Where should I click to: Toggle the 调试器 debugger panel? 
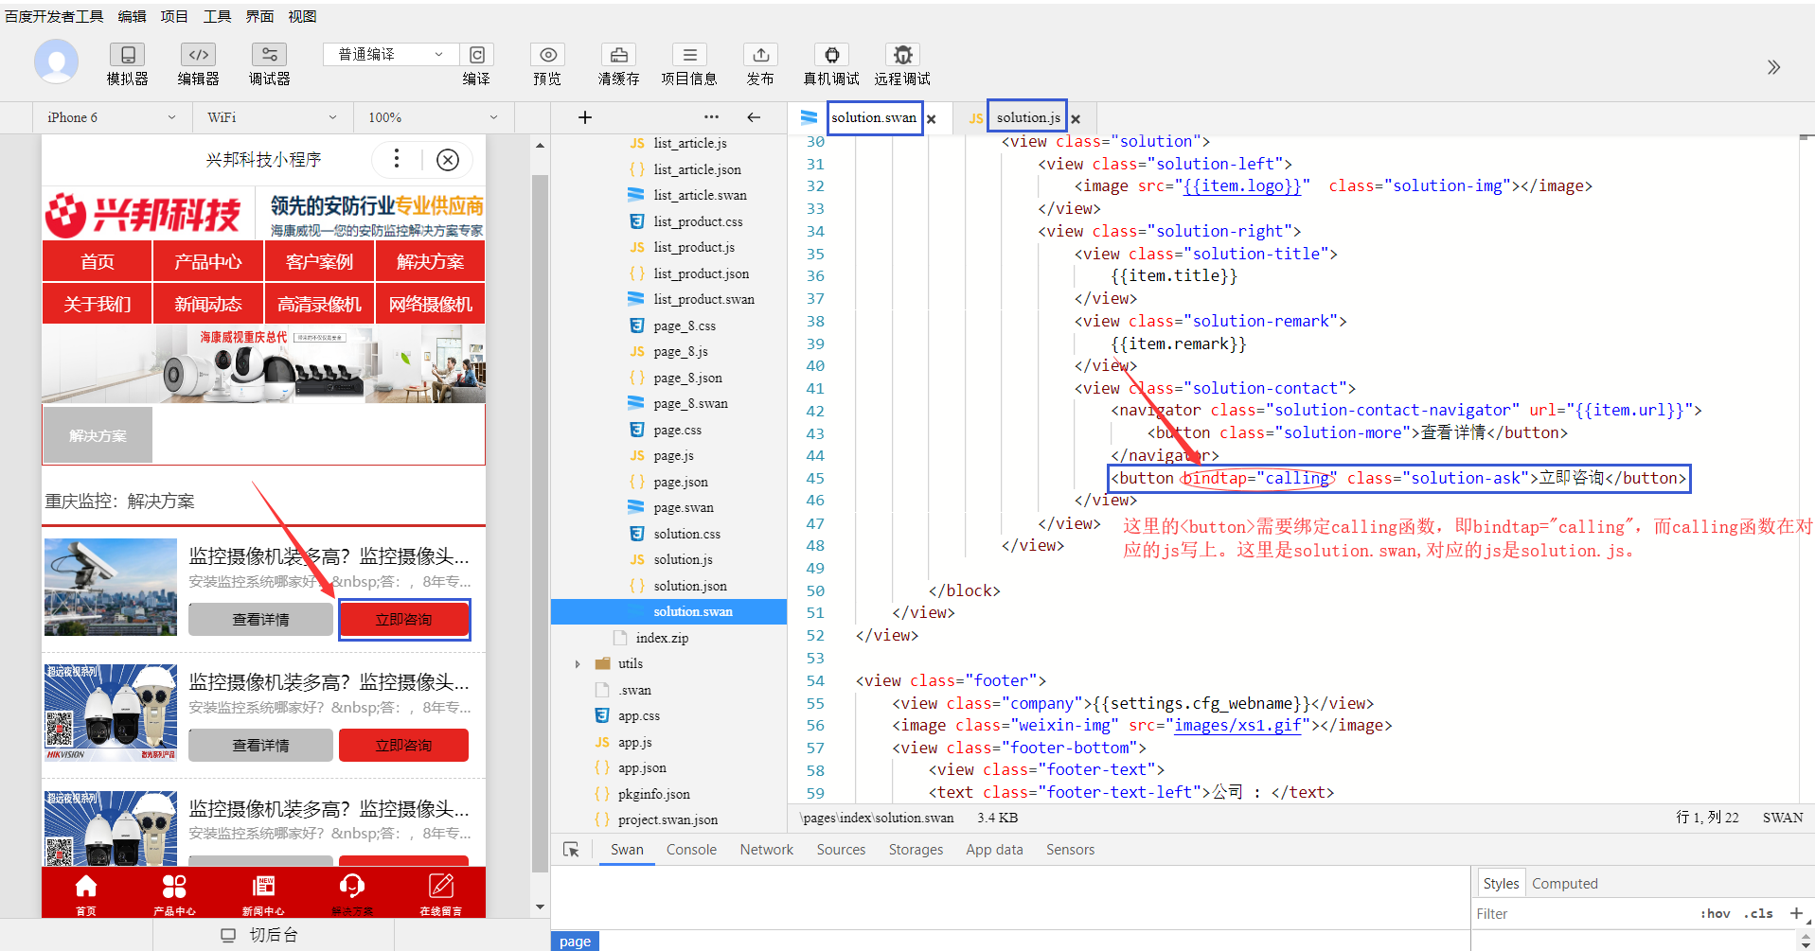coord(269,56)
